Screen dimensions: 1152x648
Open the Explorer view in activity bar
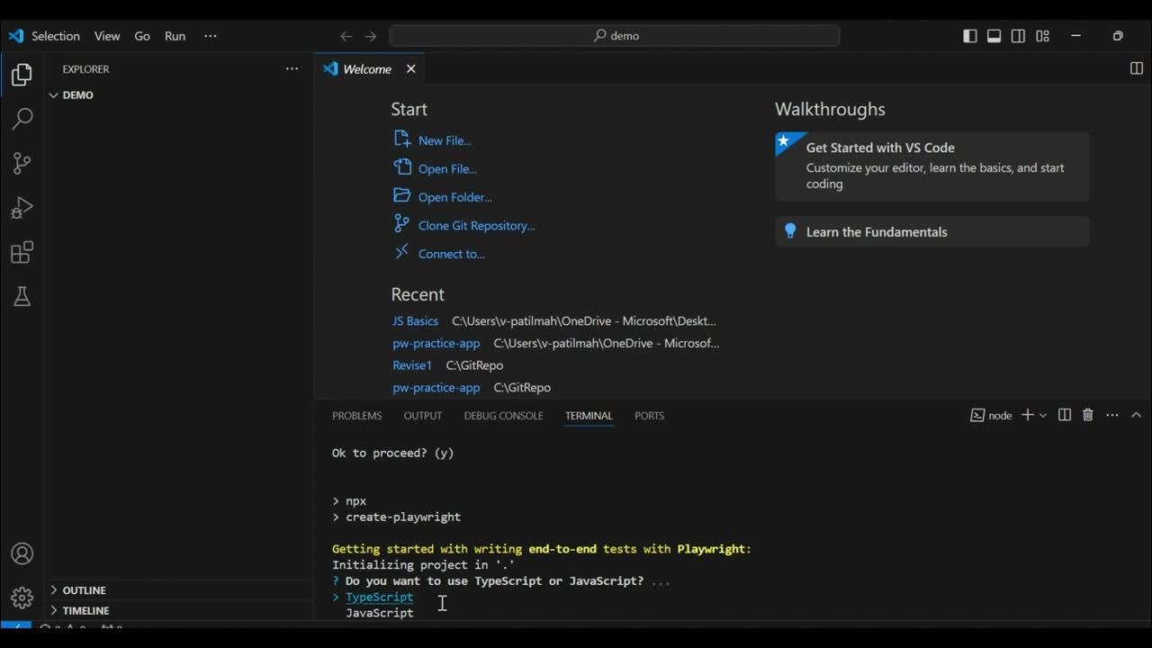tap(22, 75)
